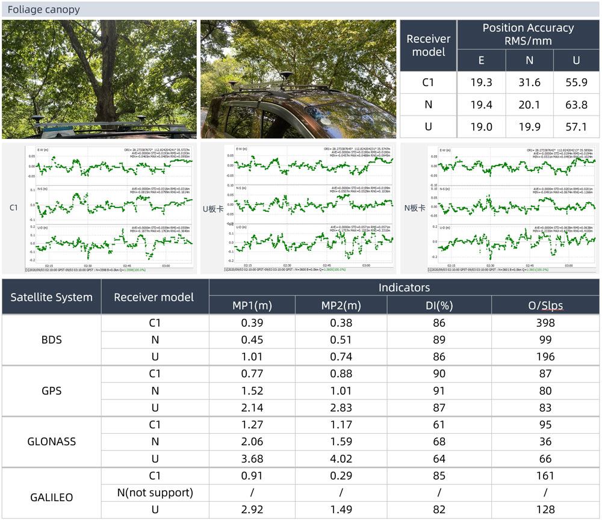The width and height of the screenshot is (602, 521).
Task: Select the "Position Accuracy RMS/mm" header cell
Action: click(x=528, y=34)
